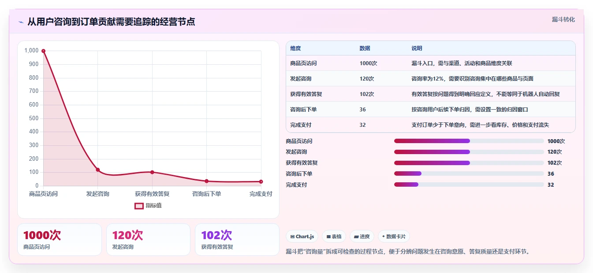
Task: Toggle the 指标值 legend swatch under the chart
Action: [139, 206]
